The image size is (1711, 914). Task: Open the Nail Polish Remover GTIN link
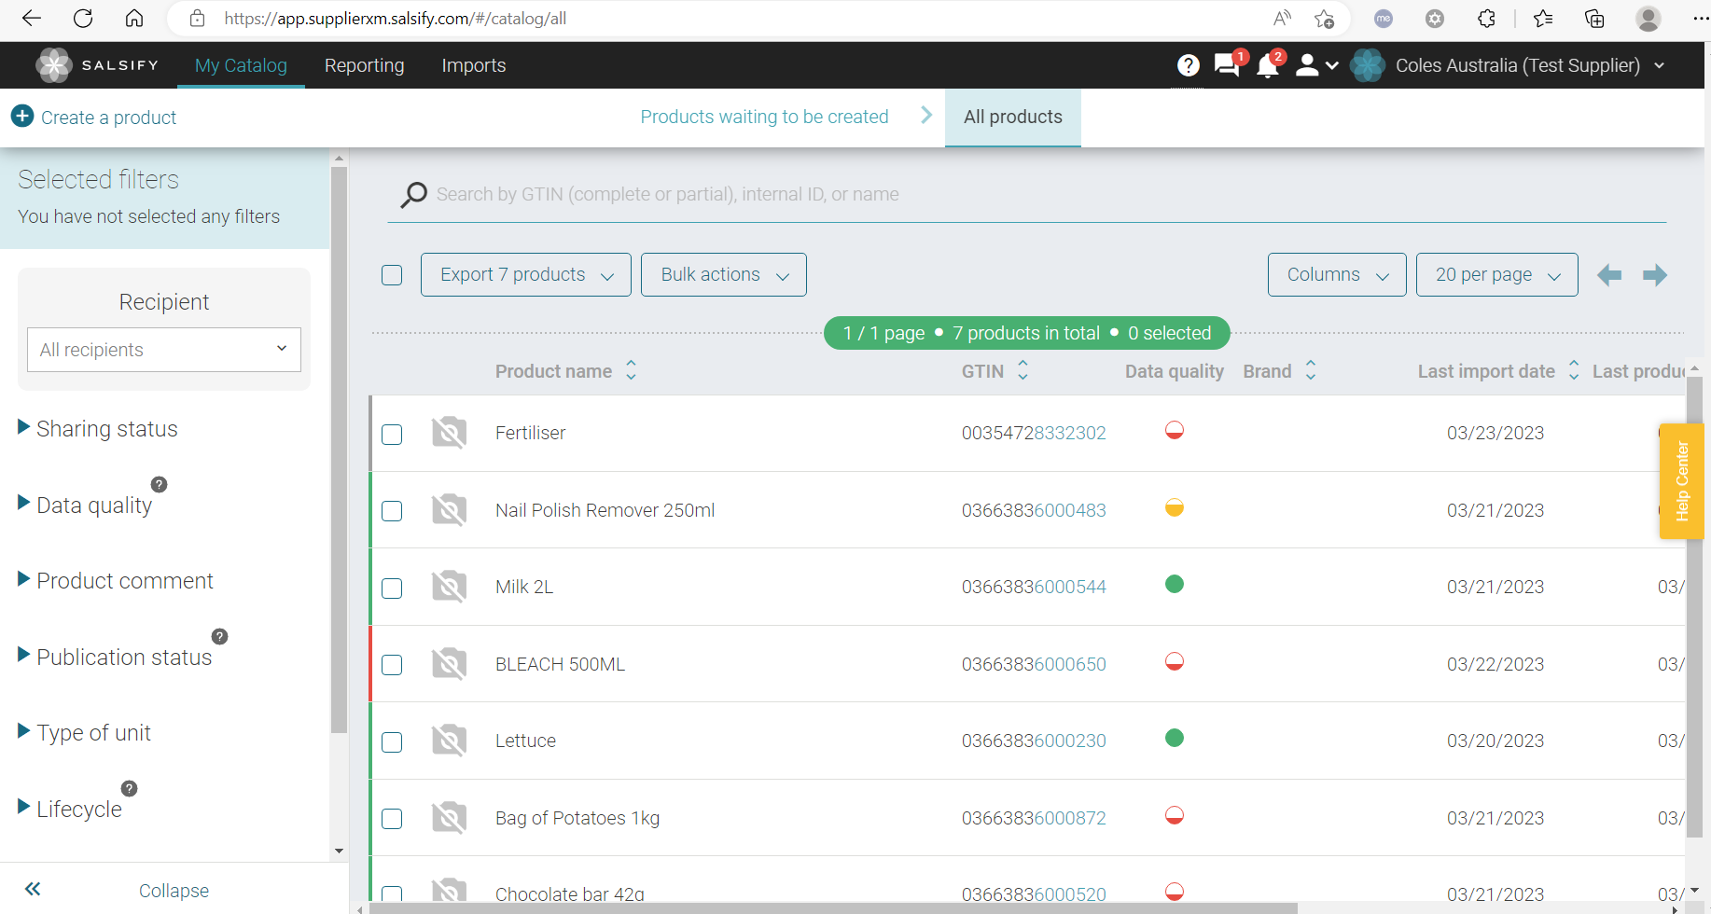pyautogui.click(x=1034, y=510)
